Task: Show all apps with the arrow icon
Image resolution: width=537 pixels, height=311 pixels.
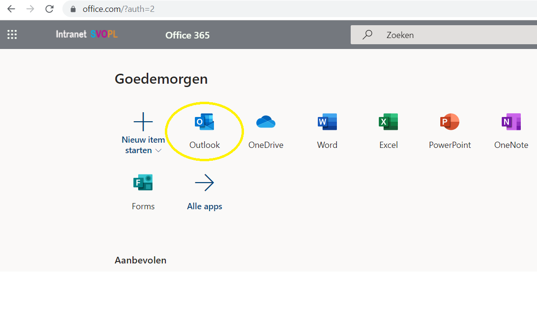Action: click(x=204, y=183)
